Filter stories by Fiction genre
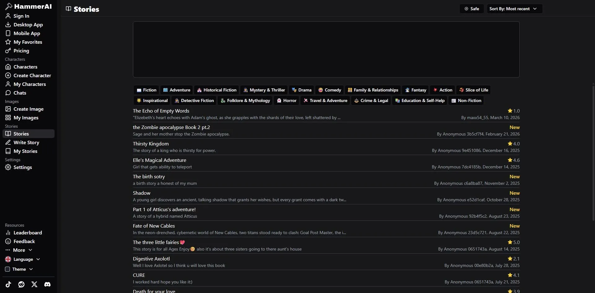 pos(146,90)
